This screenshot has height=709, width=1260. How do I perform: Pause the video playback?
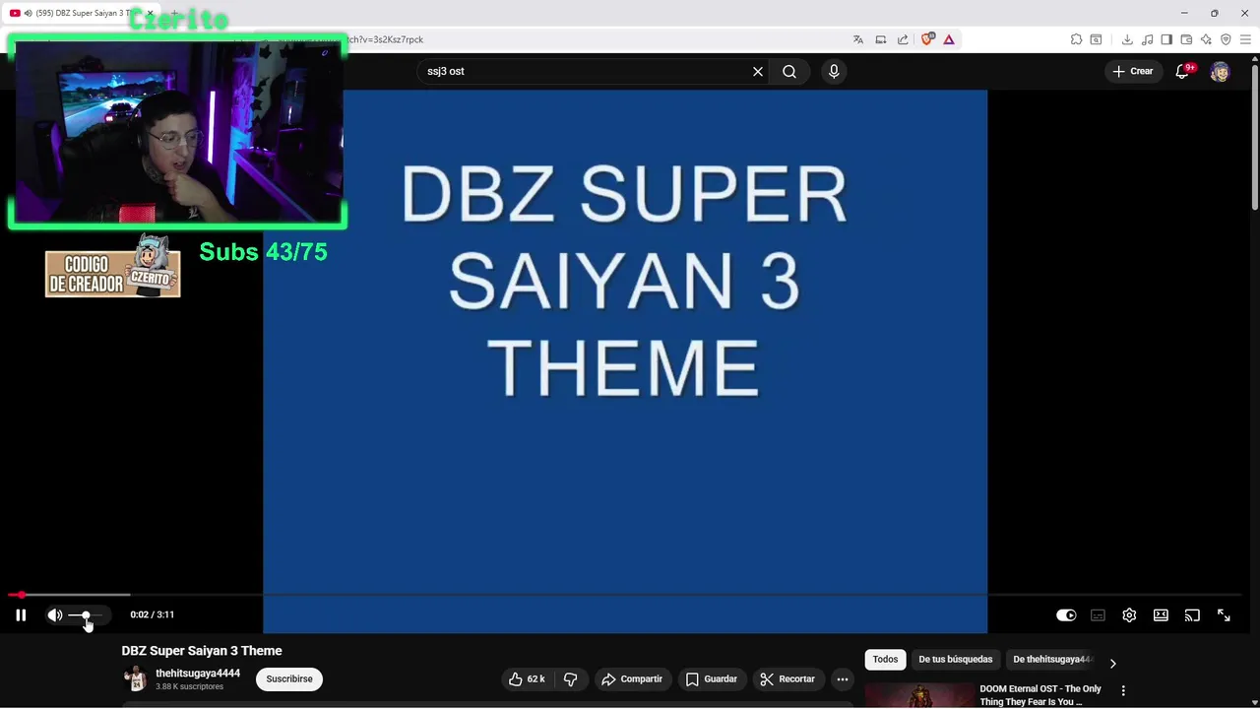pyautogui.click(x=21, y=615)
